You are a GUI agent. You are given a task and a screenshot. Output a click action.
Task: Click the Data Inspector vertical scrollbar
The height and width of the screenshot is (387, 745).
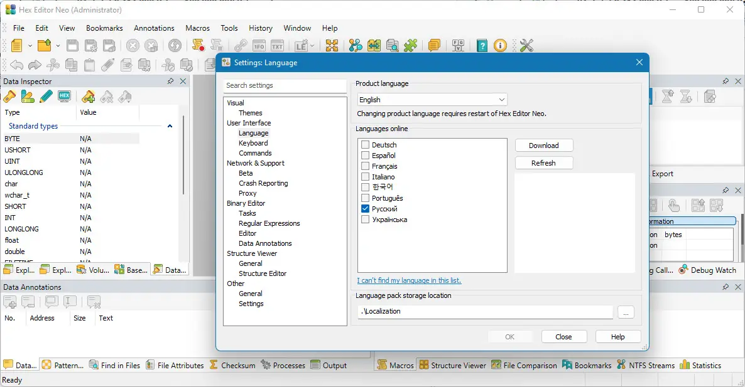183,154
